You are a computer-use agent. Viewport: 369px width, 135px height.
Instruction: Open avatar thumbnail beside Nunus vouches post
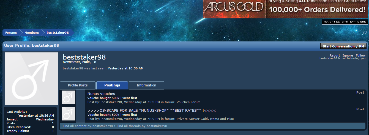(x=68, y=97)
